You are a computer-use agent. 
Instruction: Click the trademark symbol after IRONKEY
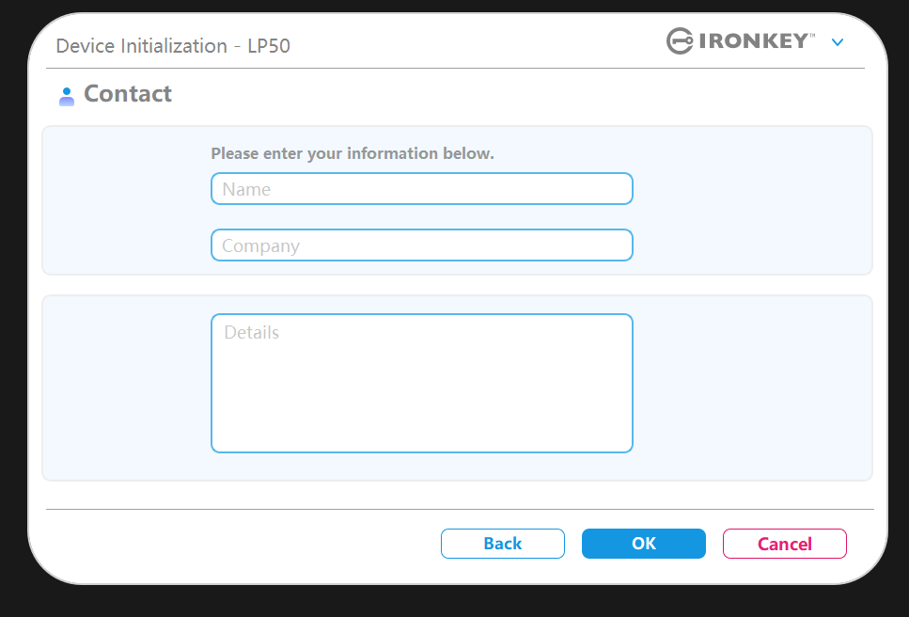click(812, 36)
